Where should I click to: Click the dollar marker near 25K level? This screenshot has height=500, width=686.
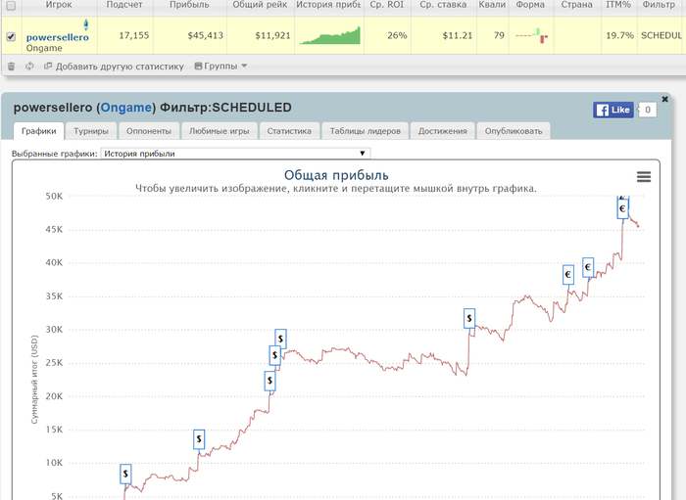[274, 355]
